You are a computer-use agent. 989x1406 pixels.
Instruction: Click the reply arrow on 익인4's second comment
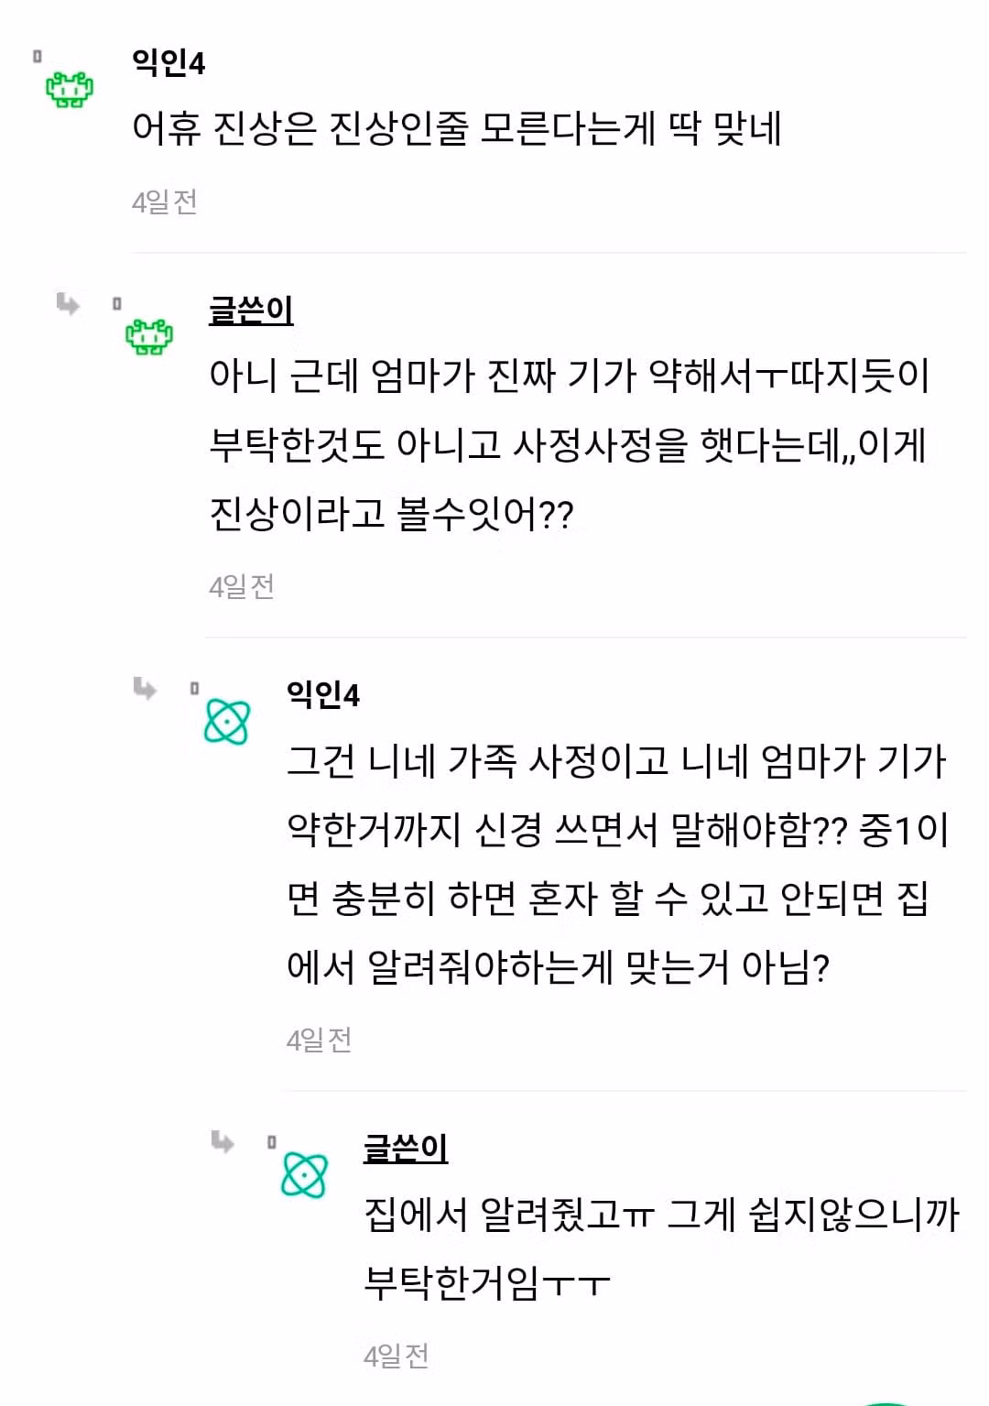144,684
